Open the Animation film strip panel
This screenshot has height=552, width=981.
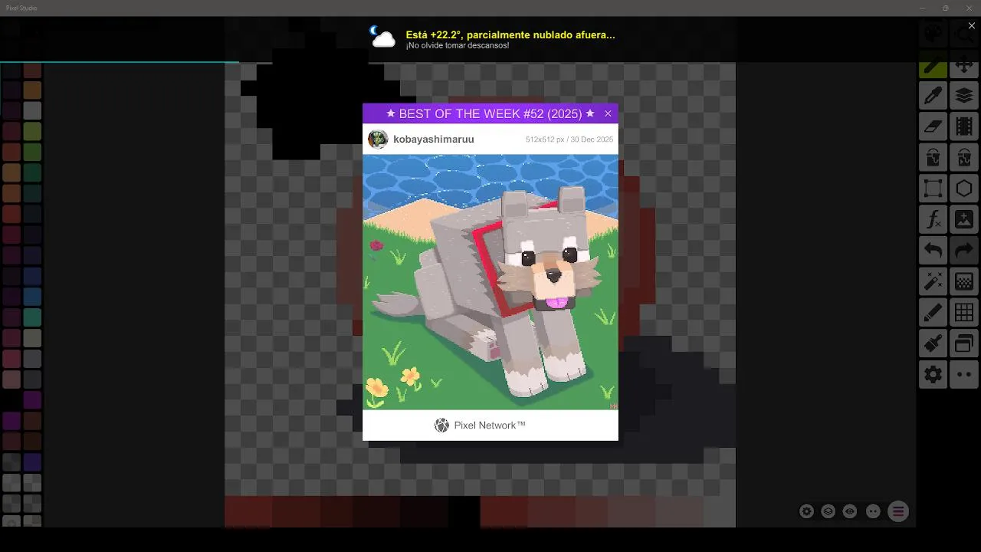[964, 127]
